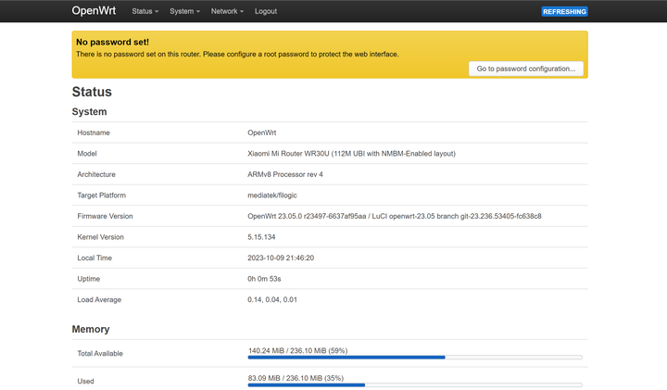667x390 pixels.
Task: Open the Network dropdown menu
Action: (x=227, y=11)
